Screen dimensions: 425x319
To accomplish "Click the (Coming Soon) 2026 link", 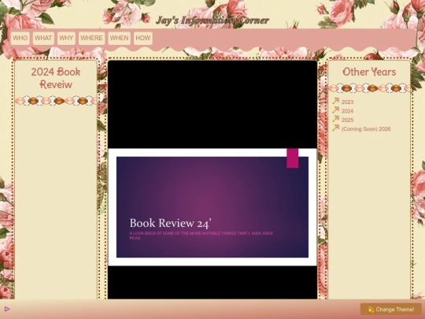I will tap(366, 129).
